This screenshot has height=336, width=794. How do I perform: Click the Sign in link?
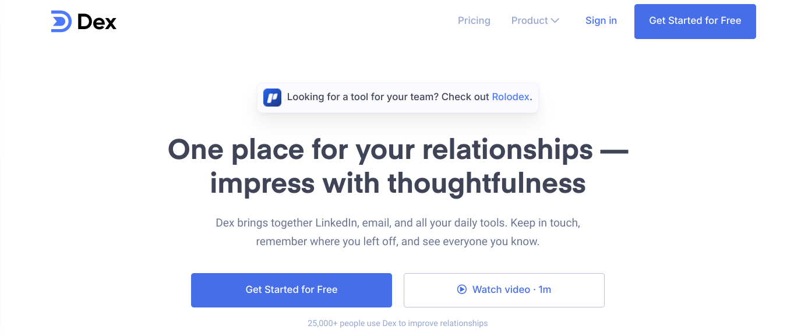[x=601, y=20]
